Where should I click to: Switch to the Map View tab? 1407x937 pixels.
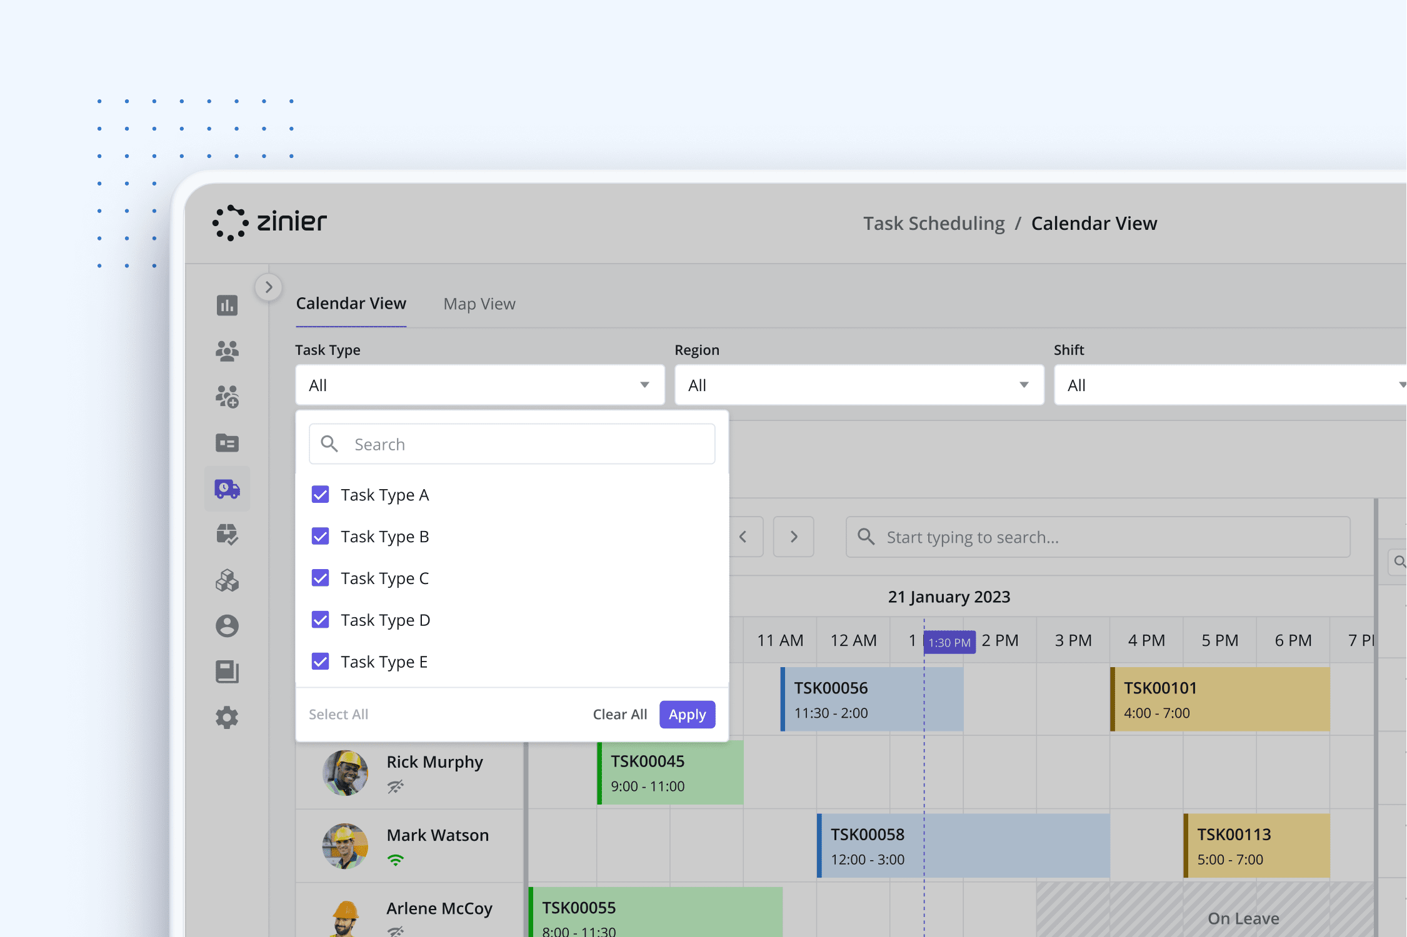click(479, 304)
